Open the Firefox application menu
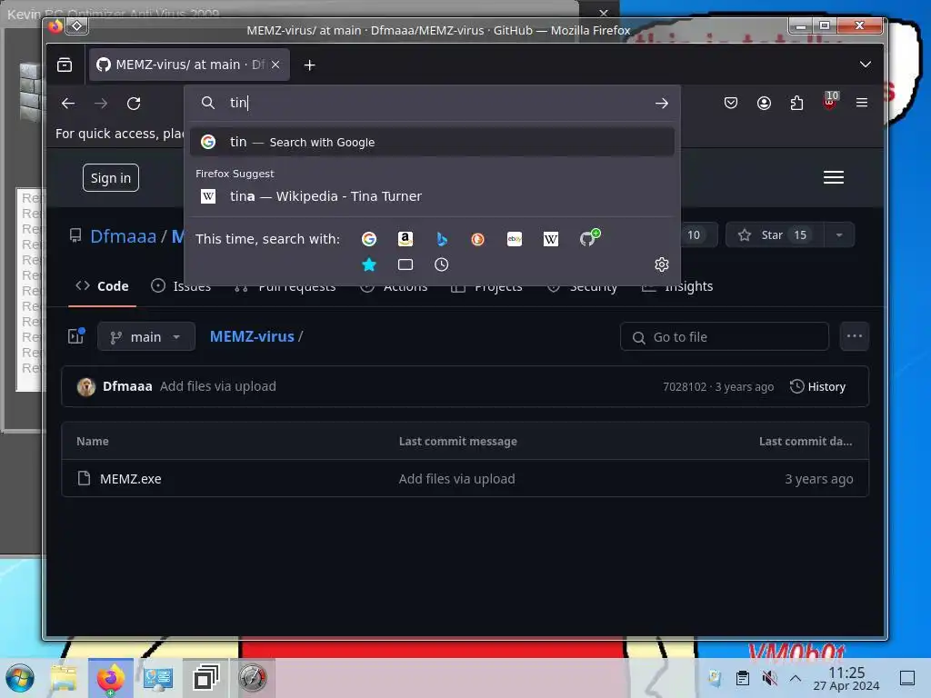The image size is (931, 698). tap(862, 103)
